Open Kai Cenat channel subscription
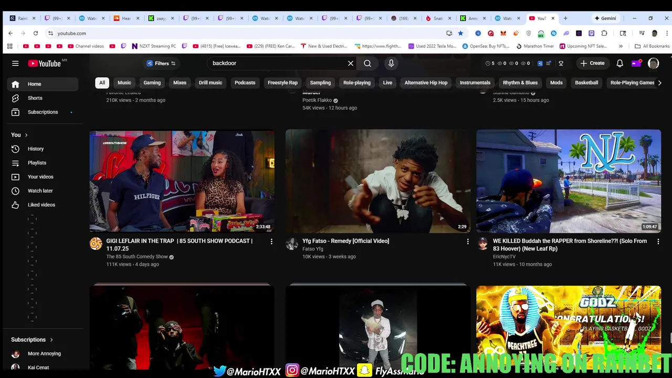672x378 pixels. pos(43,367)
